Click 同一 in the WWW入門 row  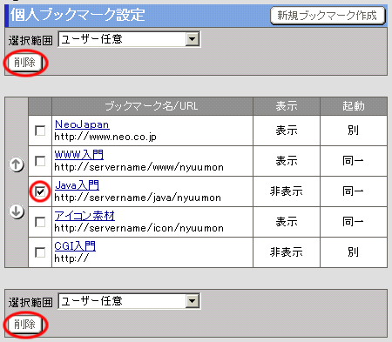point(354,161)
